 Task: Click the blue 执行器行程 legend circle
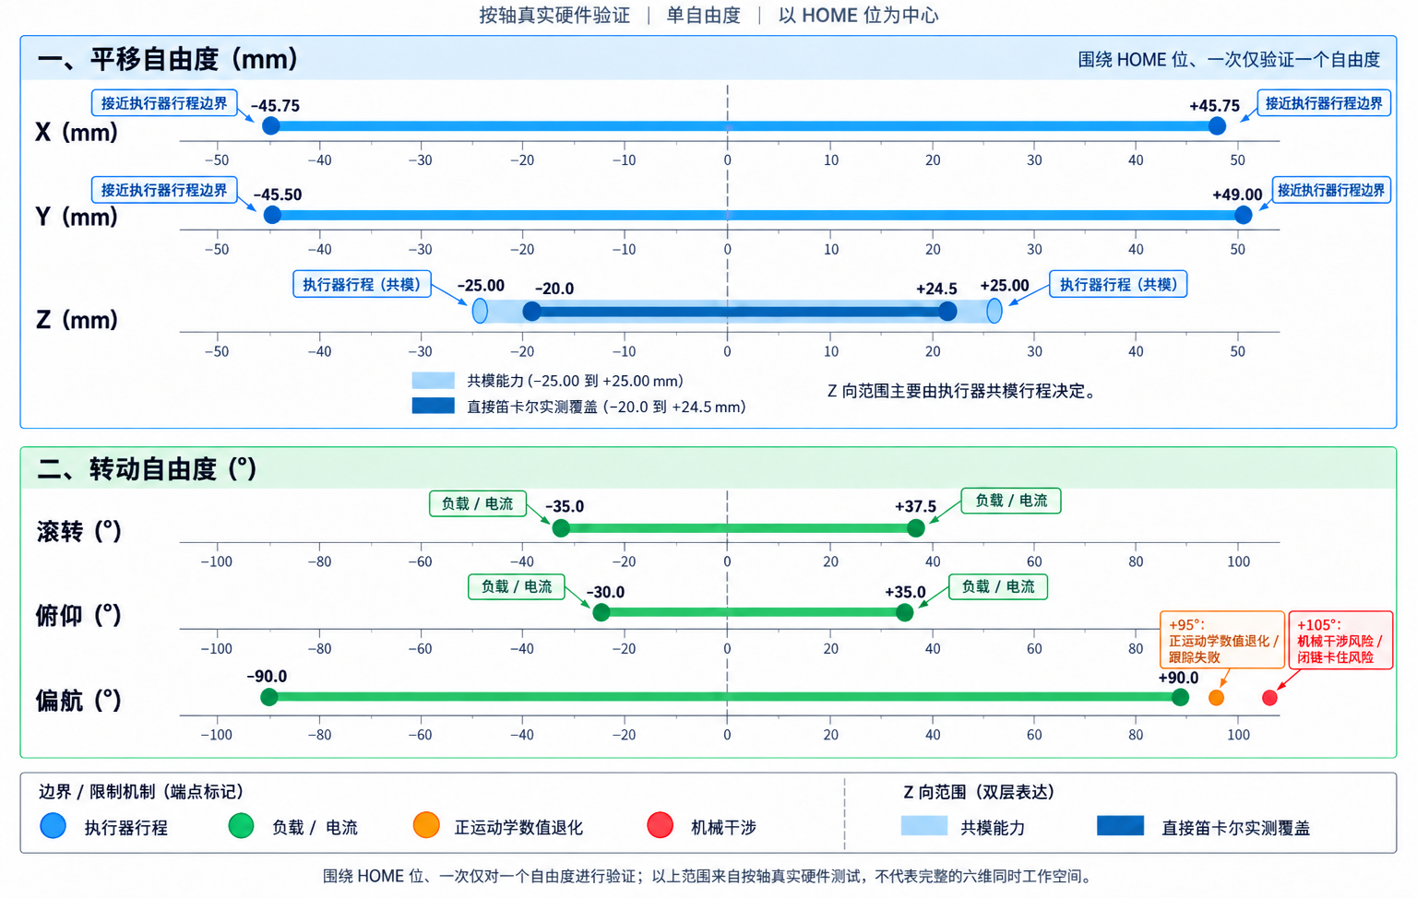[54, 826]
